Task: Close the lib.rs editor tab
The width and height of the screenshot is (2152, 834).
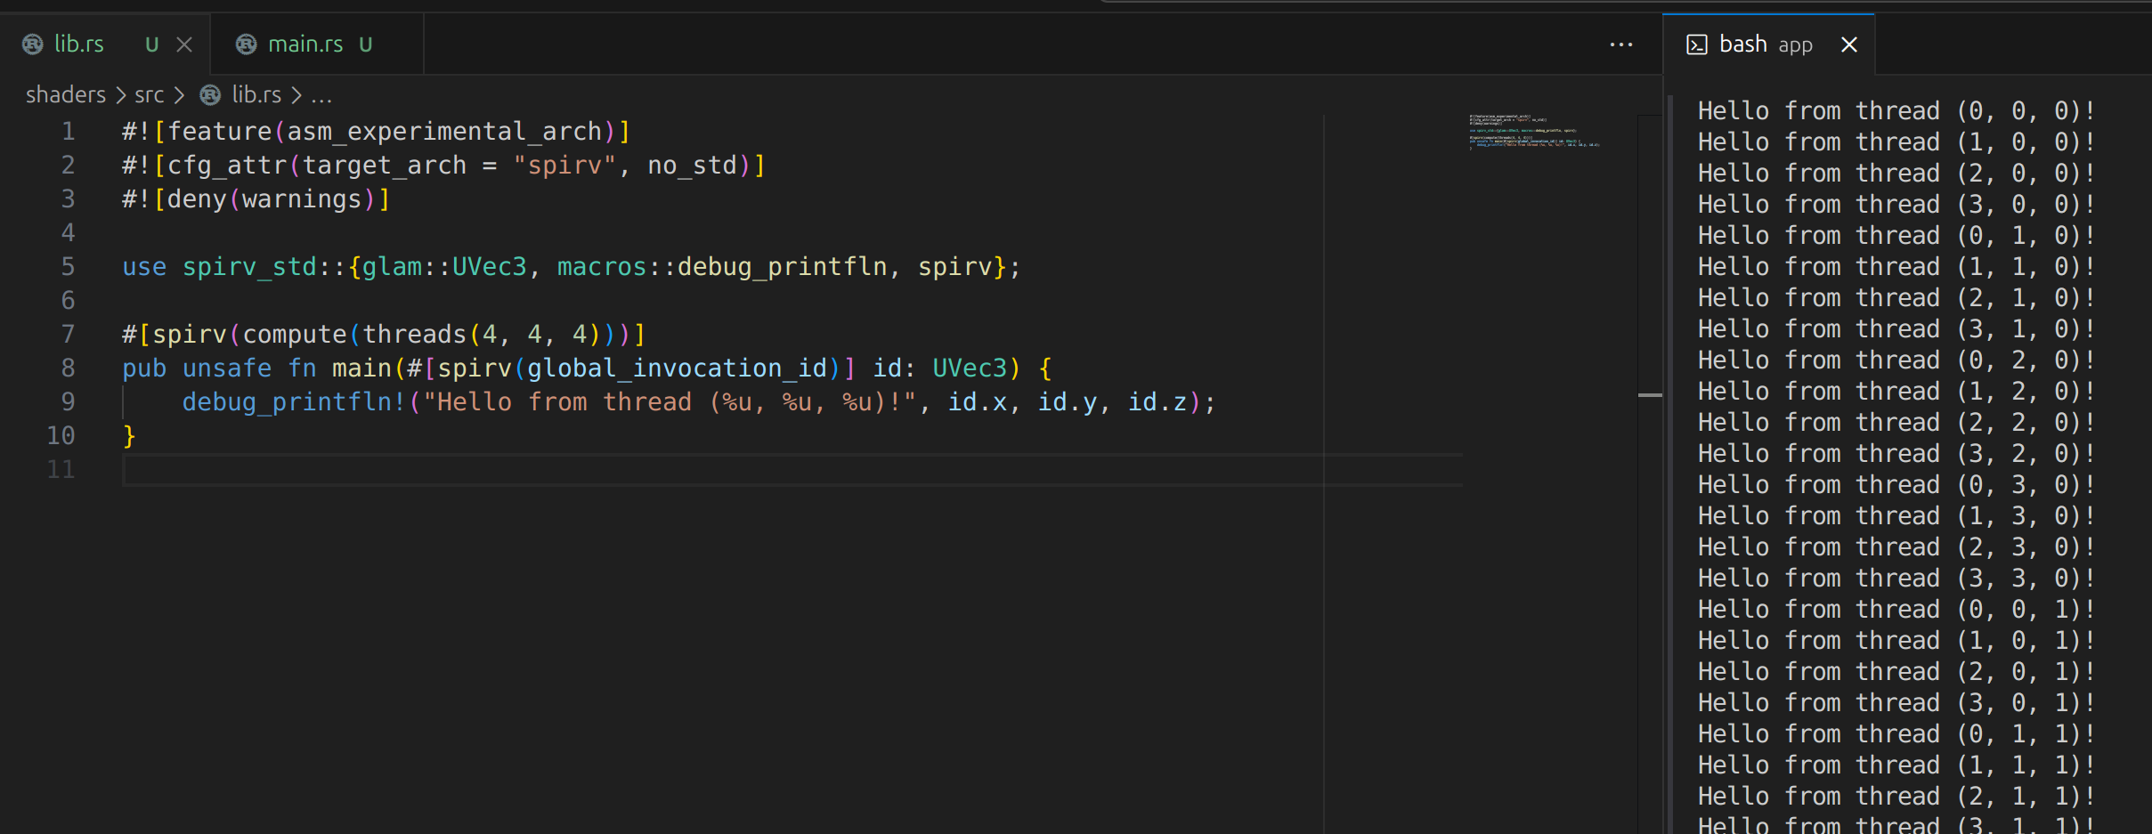Action: tap(184, 45)
